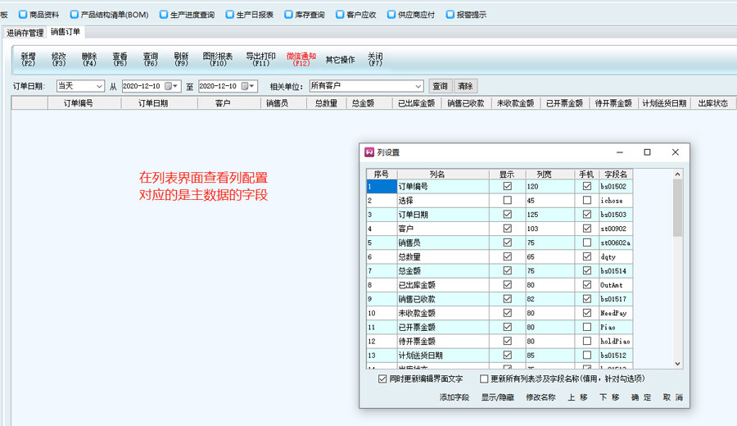Switch to the 进销存管理 tab
This screenshot has height=426, width=737.
click(25, 33)
